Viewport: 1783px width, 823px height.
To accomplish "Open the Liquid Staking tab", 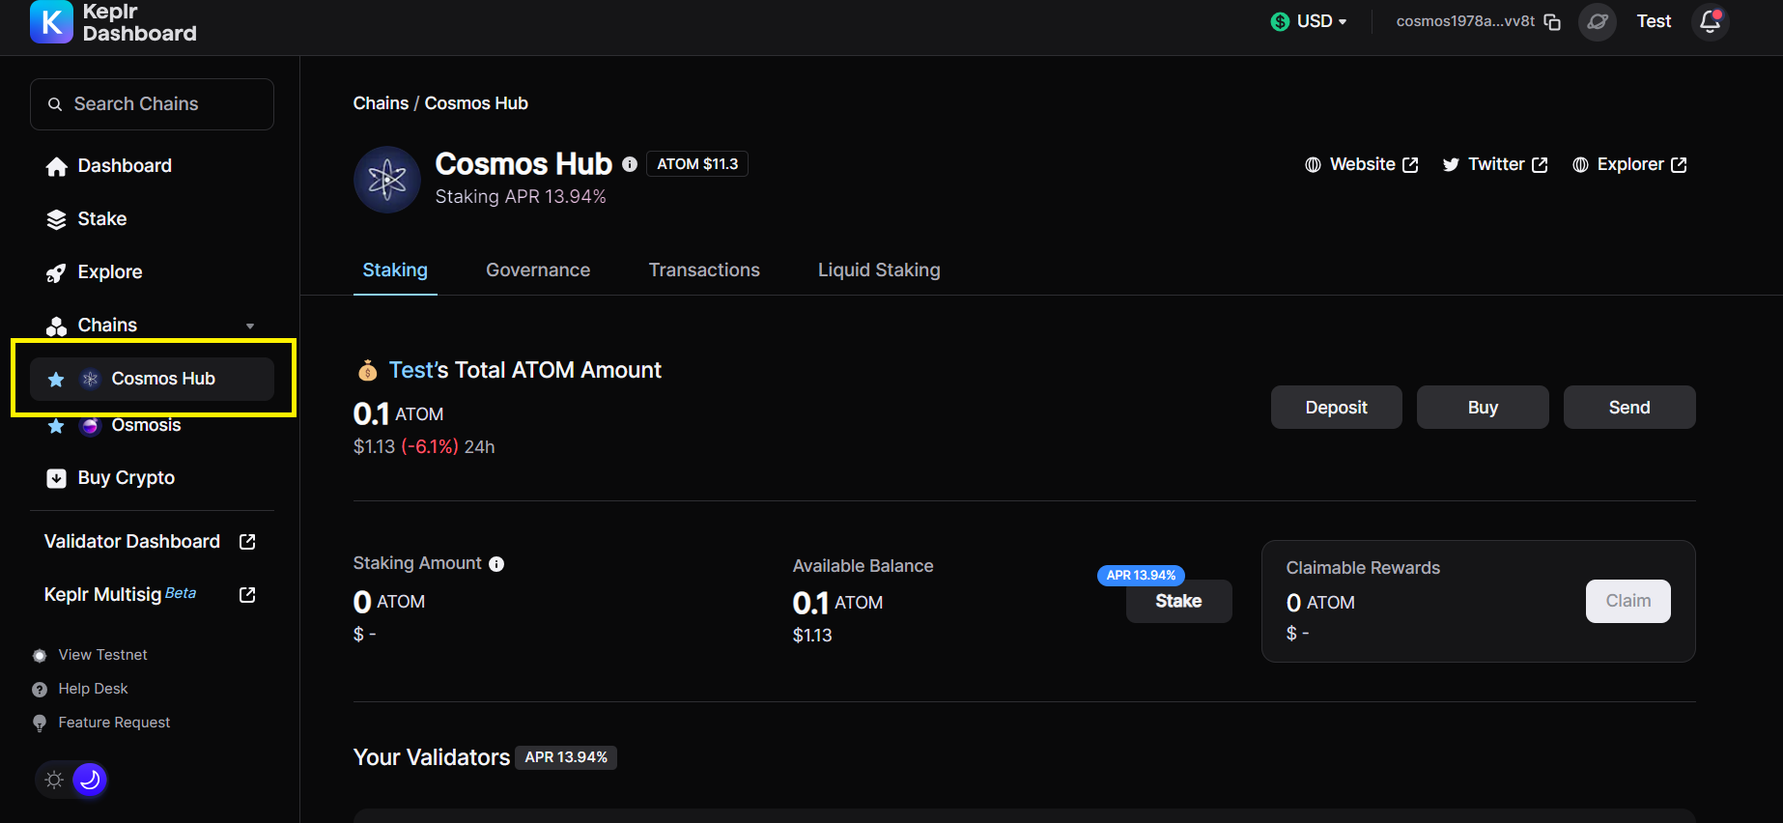I will pyautogui.click(x=879, y=270).
